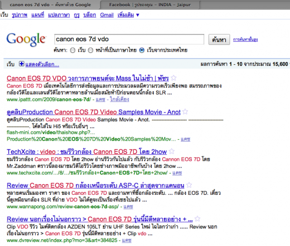Click the www.wannapong.com/review-canon-eos-7d-asp/ URL text
Viewport: 290px width, 246px height.
pyautogui.click(x=63, y=206)
